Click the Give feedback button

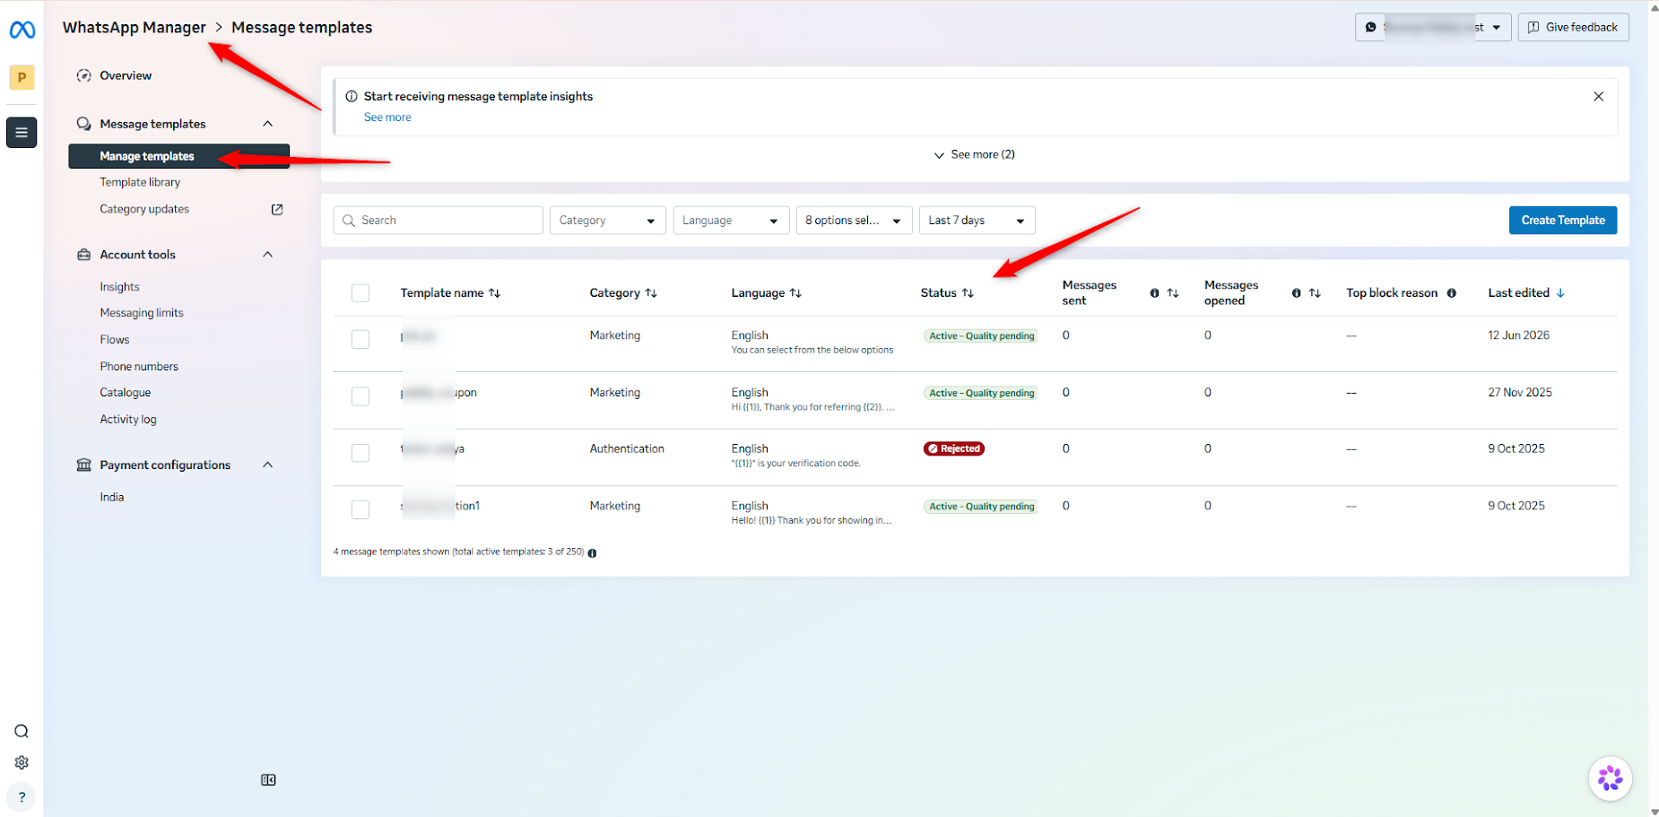click(x=1573, y=28)
